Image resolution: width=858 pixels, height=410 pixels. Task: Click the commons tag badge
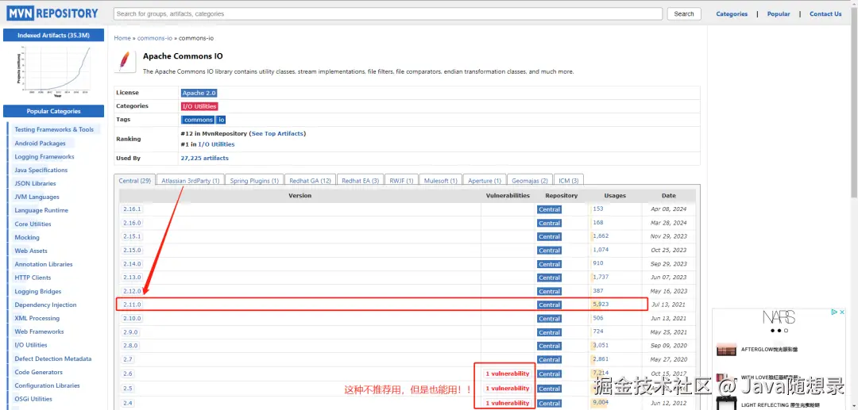tap(198, 120)
